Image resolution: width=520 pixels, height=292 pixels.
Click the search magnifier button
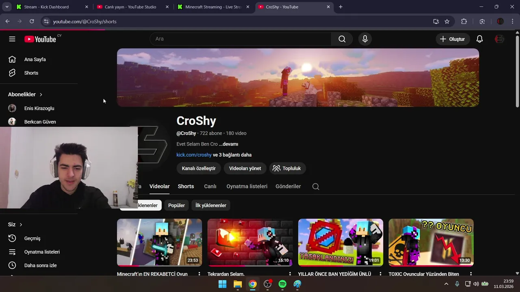pyautogui.click(x=342, y=39)
